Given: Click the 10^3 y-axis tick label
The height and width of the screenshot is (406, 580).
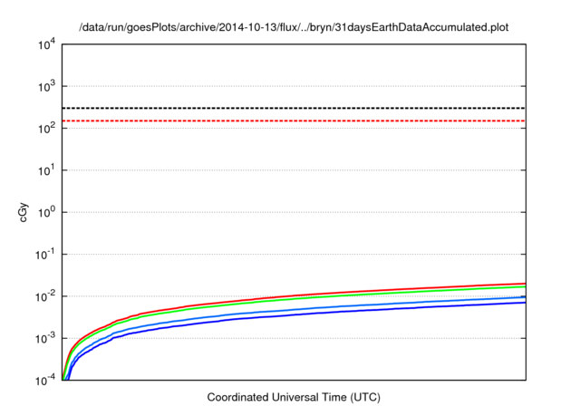Looking at the screenshot, I should (46, 86).
